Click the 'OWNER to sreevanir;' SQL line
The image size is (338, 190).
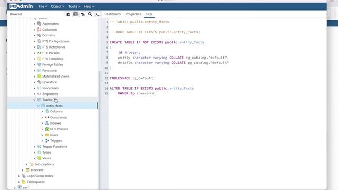click(137, 93)
